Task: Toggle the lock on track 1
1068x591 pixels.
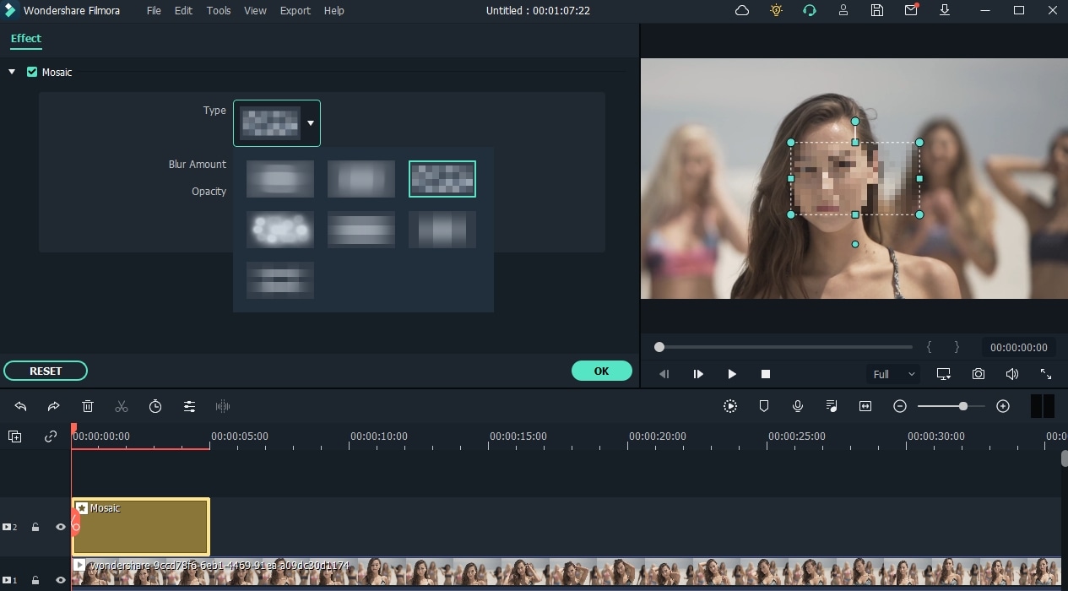Action: pos(35,580)
